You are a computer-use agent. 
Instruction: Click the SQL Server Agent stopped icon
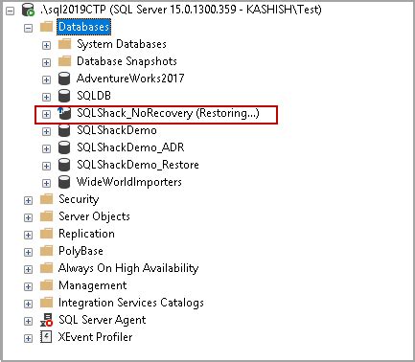(47, 320)
